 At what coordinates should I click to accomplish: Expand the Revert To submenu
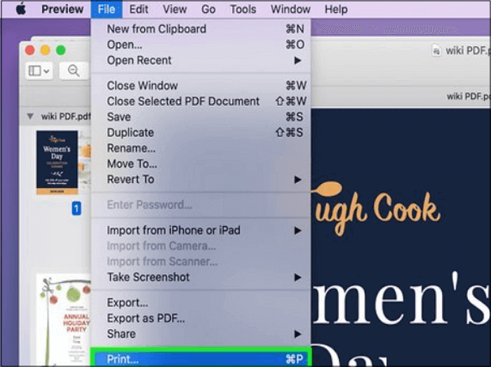point(201,180)
